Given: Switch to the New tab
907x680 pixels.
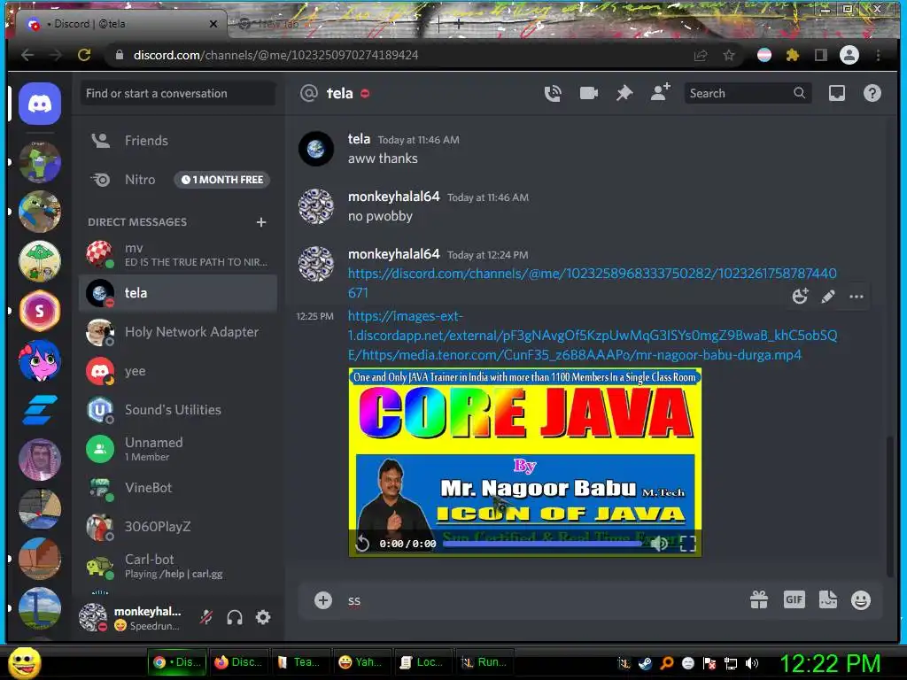Looking at the screenshot, I should click(x=277, y=24).
